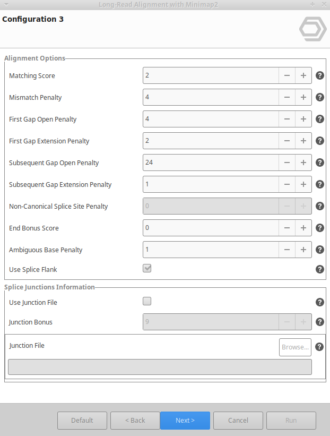Increment the Subsequent Gap Open Penalty

point(303,163)
